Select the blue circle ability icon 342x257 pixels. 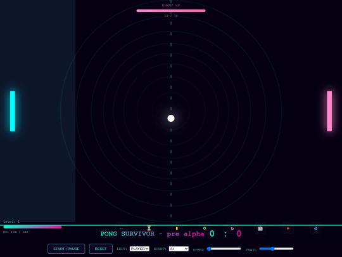316,228
